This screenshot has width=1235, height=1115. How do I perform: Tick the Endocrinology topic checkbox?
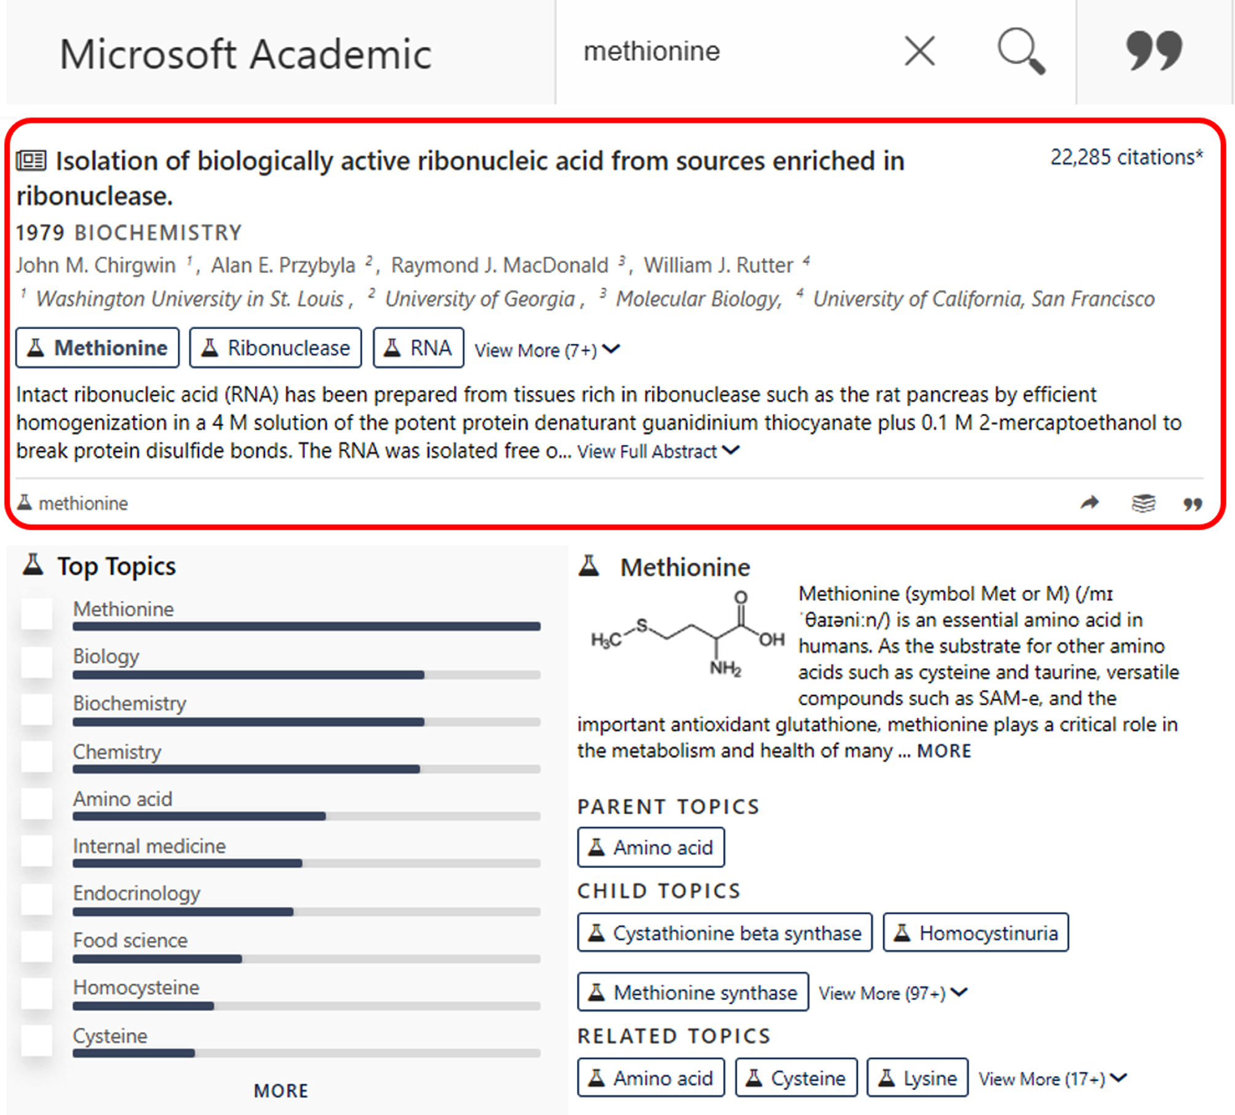36,899
